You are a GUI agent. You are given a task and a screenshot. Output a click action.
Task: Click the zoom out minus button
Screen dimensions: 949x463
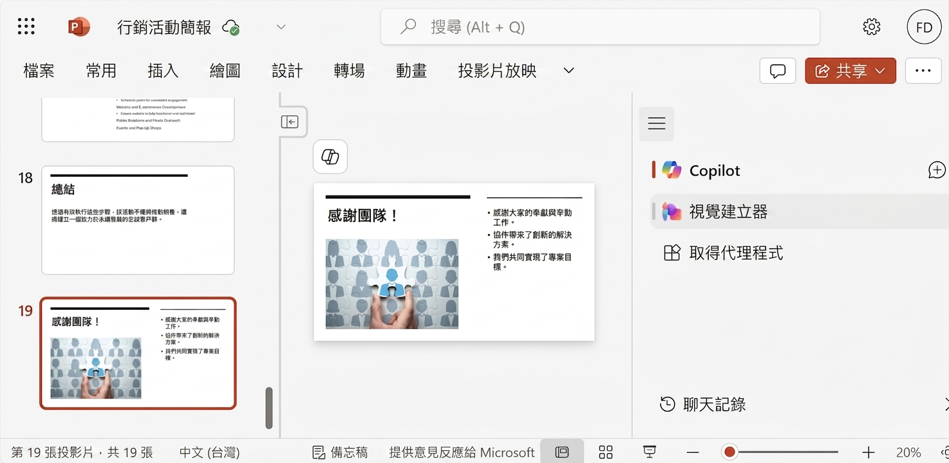(691, 452)
